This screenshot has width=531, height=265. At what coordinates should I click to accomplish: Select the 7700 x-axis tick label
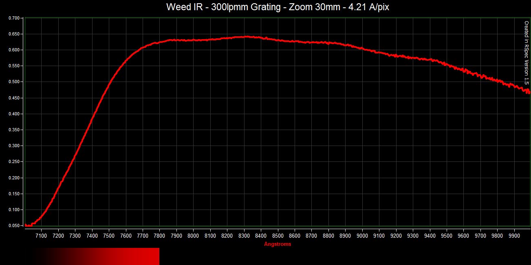143,236
